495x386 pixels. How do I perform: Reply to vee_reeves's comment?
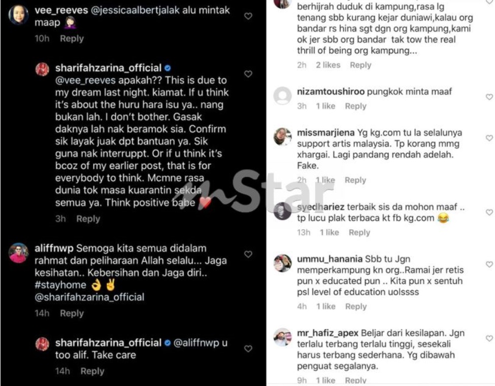click(72, 39)
